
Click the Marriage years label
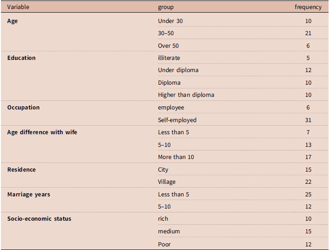tap(29, 195)
